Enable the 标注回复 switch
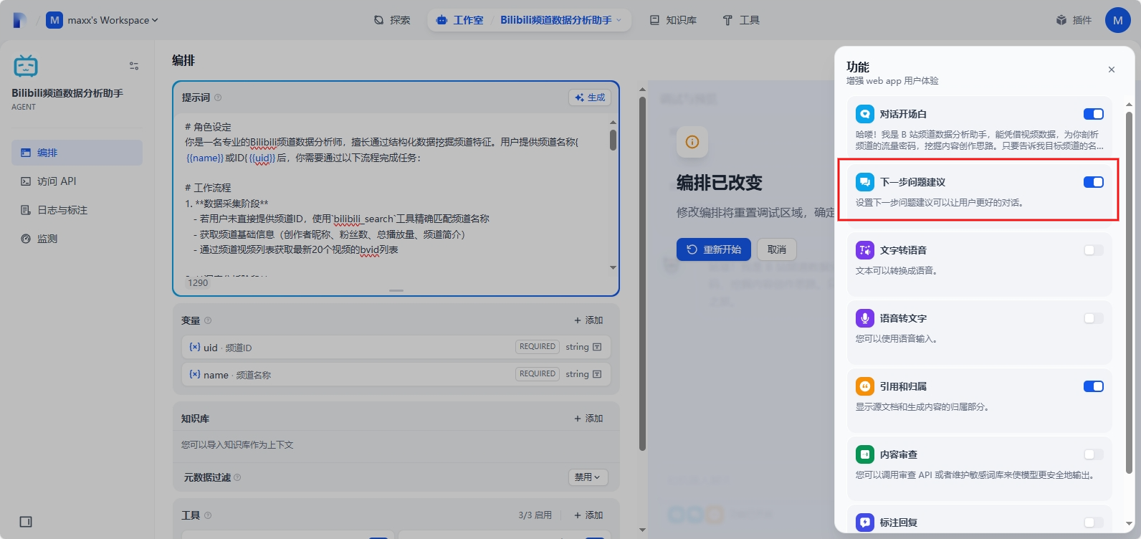This screenshot has height=539, width=1141. 1094,523
